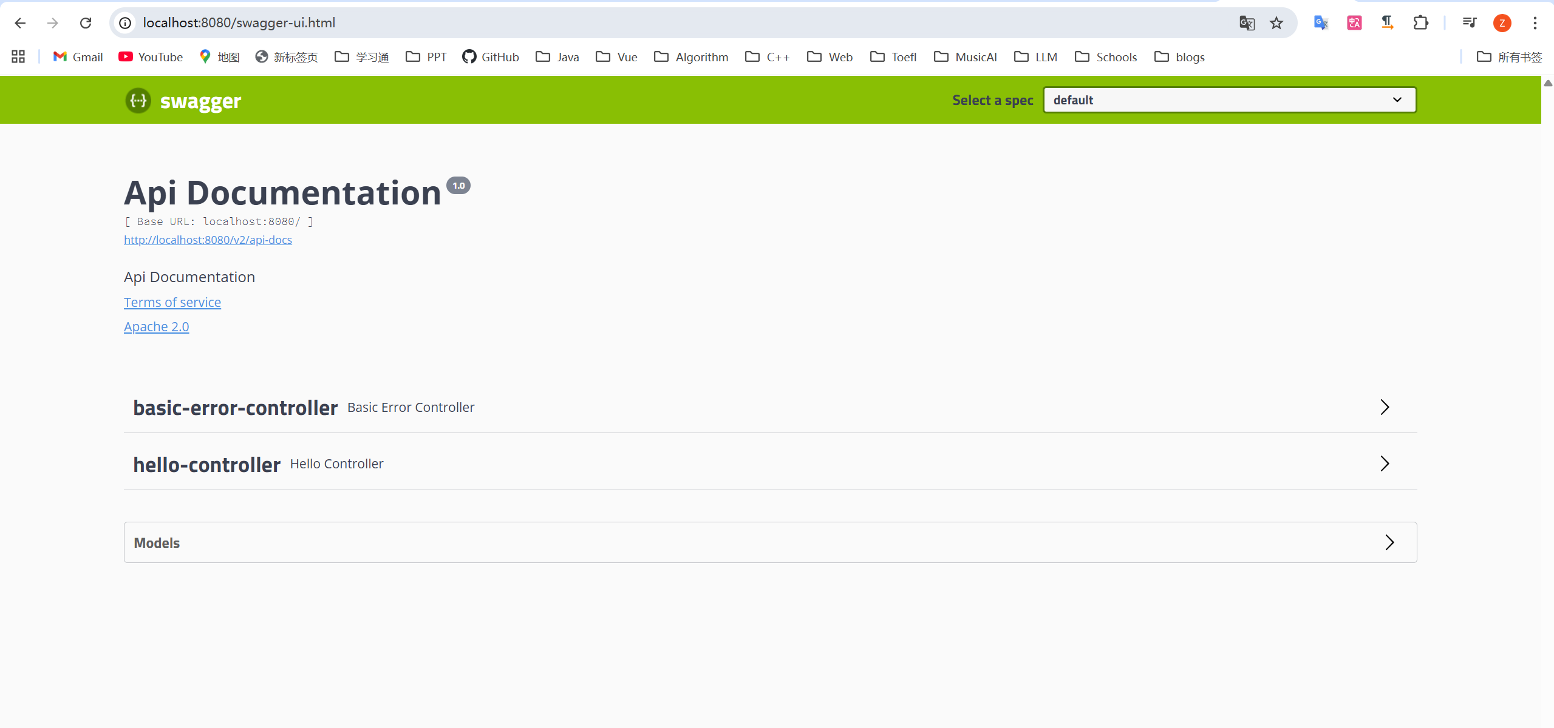Click the browser reload button
Viewport: 1554px width, 728px height.
tap(86, 23)
